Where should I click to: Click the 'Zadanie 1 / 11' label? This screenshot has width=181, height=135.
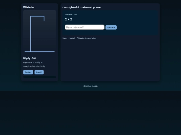[71, 15]
